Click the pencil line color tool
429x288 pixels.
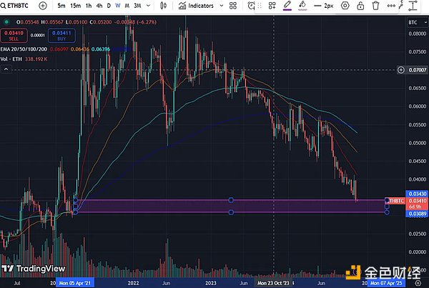click(287, 6)
